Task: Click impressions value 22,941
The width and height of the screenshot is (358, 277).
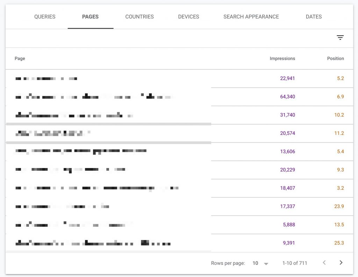Action: click(x=287, y=78)
